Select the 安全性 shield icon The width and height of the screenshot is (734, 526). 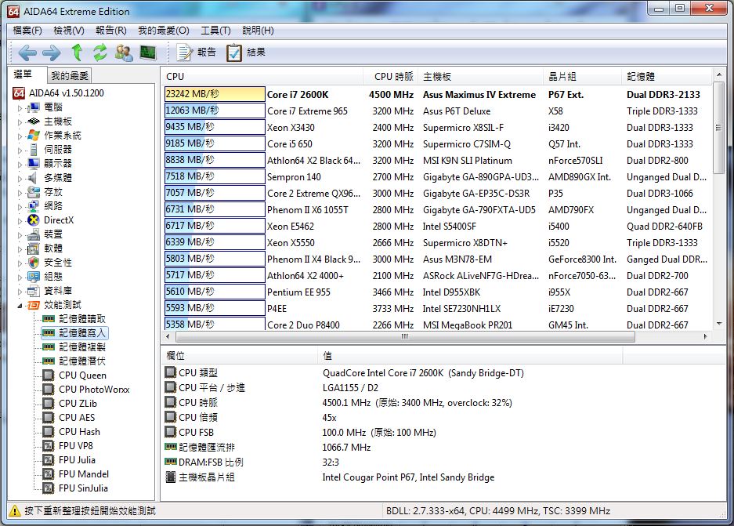[33, 263]
